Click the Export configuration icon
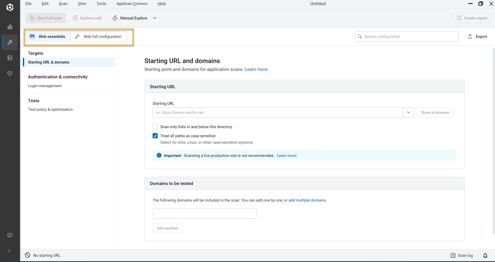 [470, 37]
